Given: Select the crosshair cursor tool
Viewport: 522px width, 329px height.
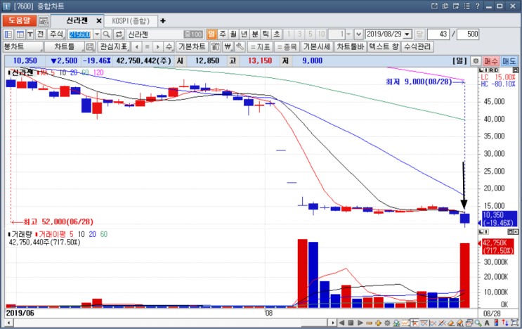Looking at the screenshot, I should click(x=415, y=323).
